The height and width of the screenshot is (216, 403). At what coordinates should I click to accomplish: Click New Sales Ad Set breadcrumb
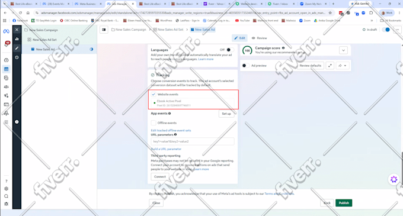click(x=168, y=30)
